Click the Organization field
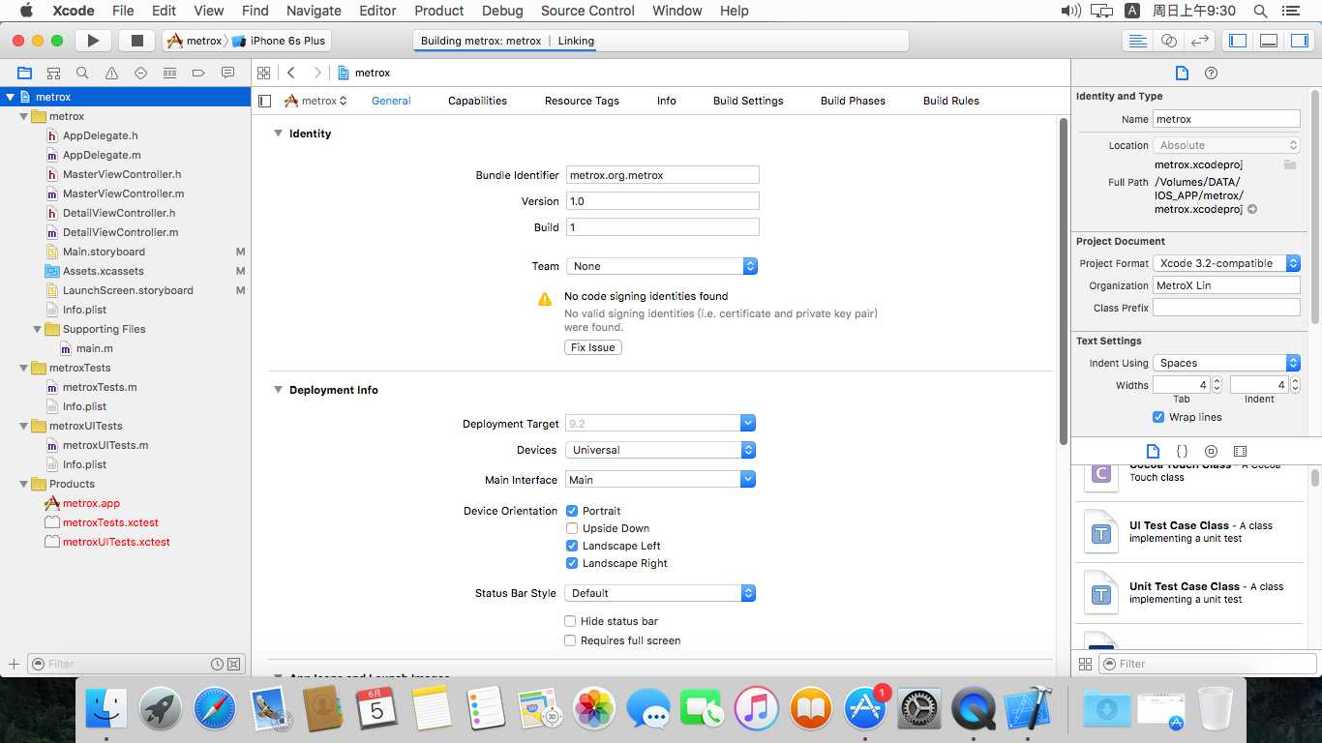 pyautogui.click(x=1226, y=285)
